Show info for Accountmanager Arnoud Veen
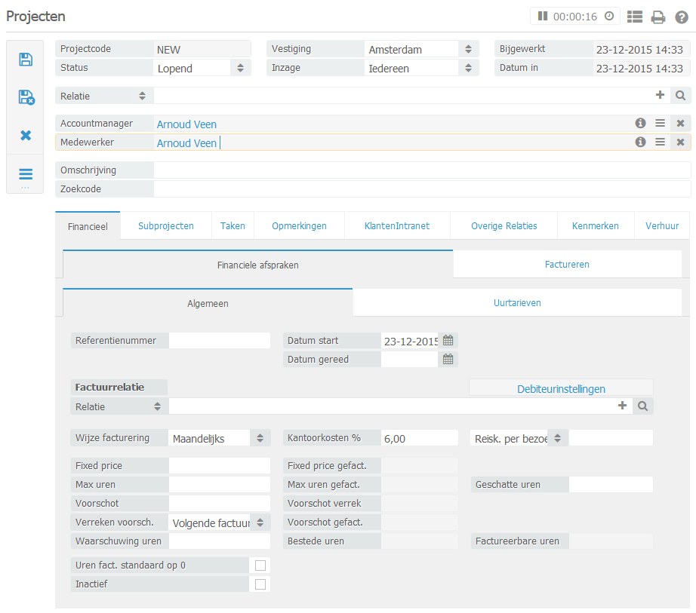This screenshot has height=613, width=696. click(x=640, y=124)
